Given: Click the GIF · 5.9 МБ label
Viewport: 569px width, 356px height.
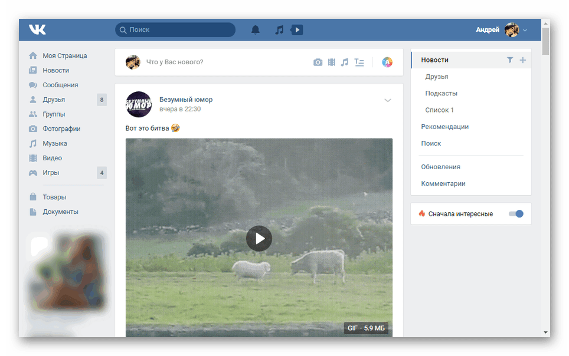Looking at the screenshot, I should (x=366, y=328).
